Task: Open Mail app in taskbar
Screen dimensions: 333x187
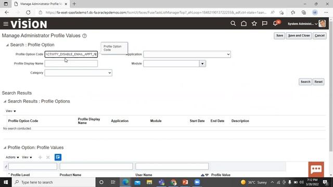Action: [x=137, y=182]
